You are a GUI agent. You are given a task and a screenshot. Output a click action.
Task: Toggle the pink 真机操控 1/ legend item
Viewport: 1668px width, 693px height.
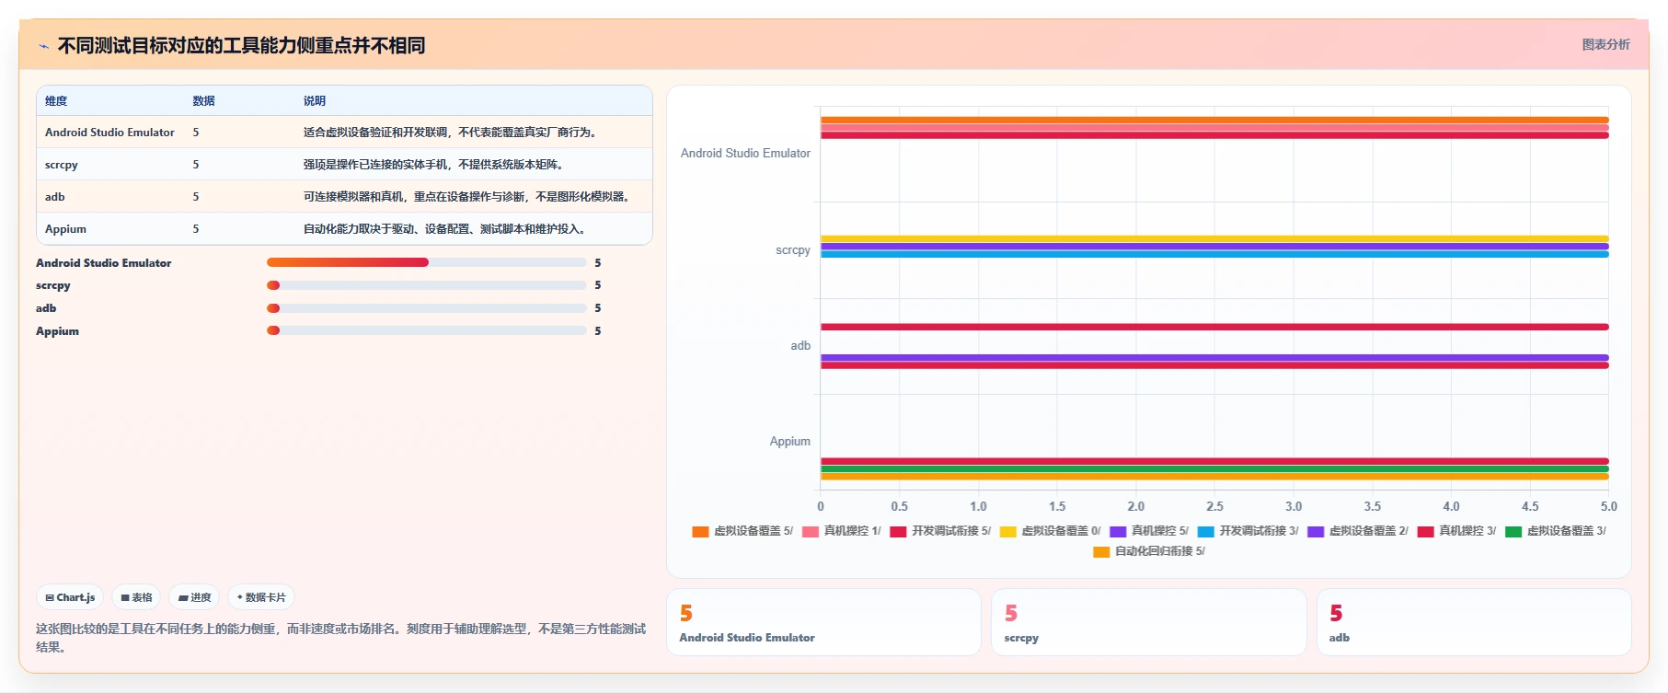[x=842, y=531]
